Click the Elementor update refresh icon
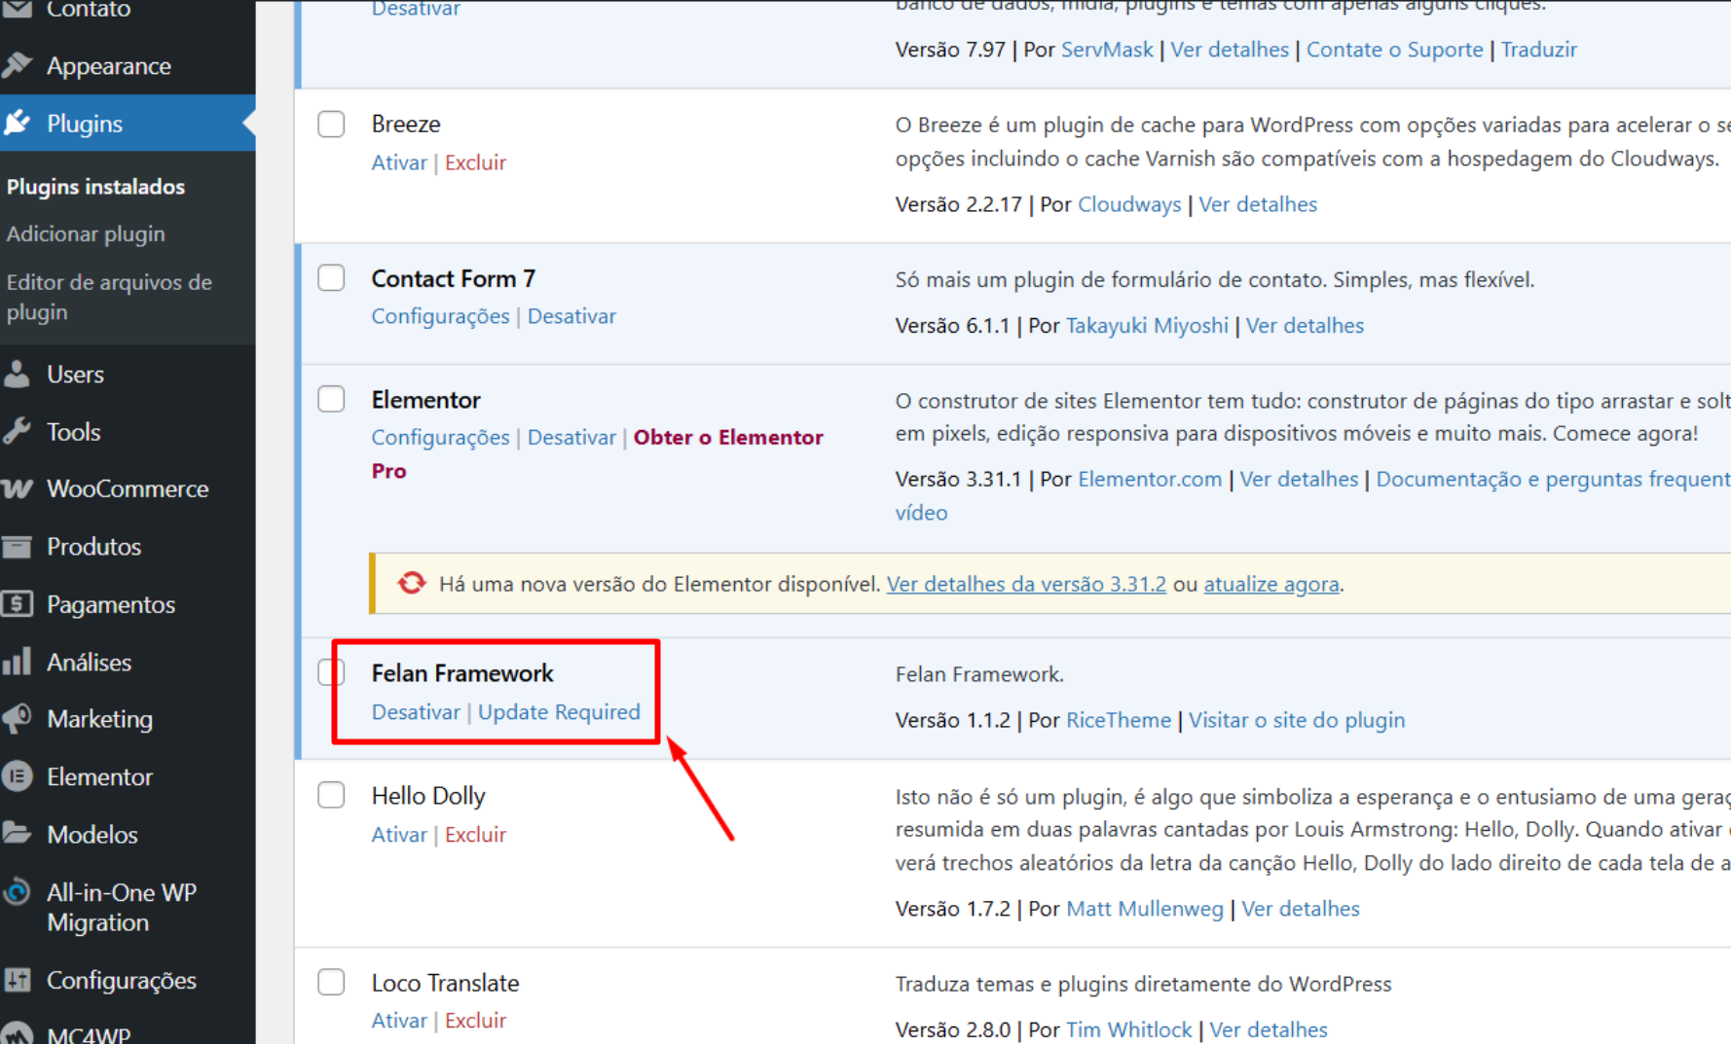1731x1044 pixels. coord(412,583)
